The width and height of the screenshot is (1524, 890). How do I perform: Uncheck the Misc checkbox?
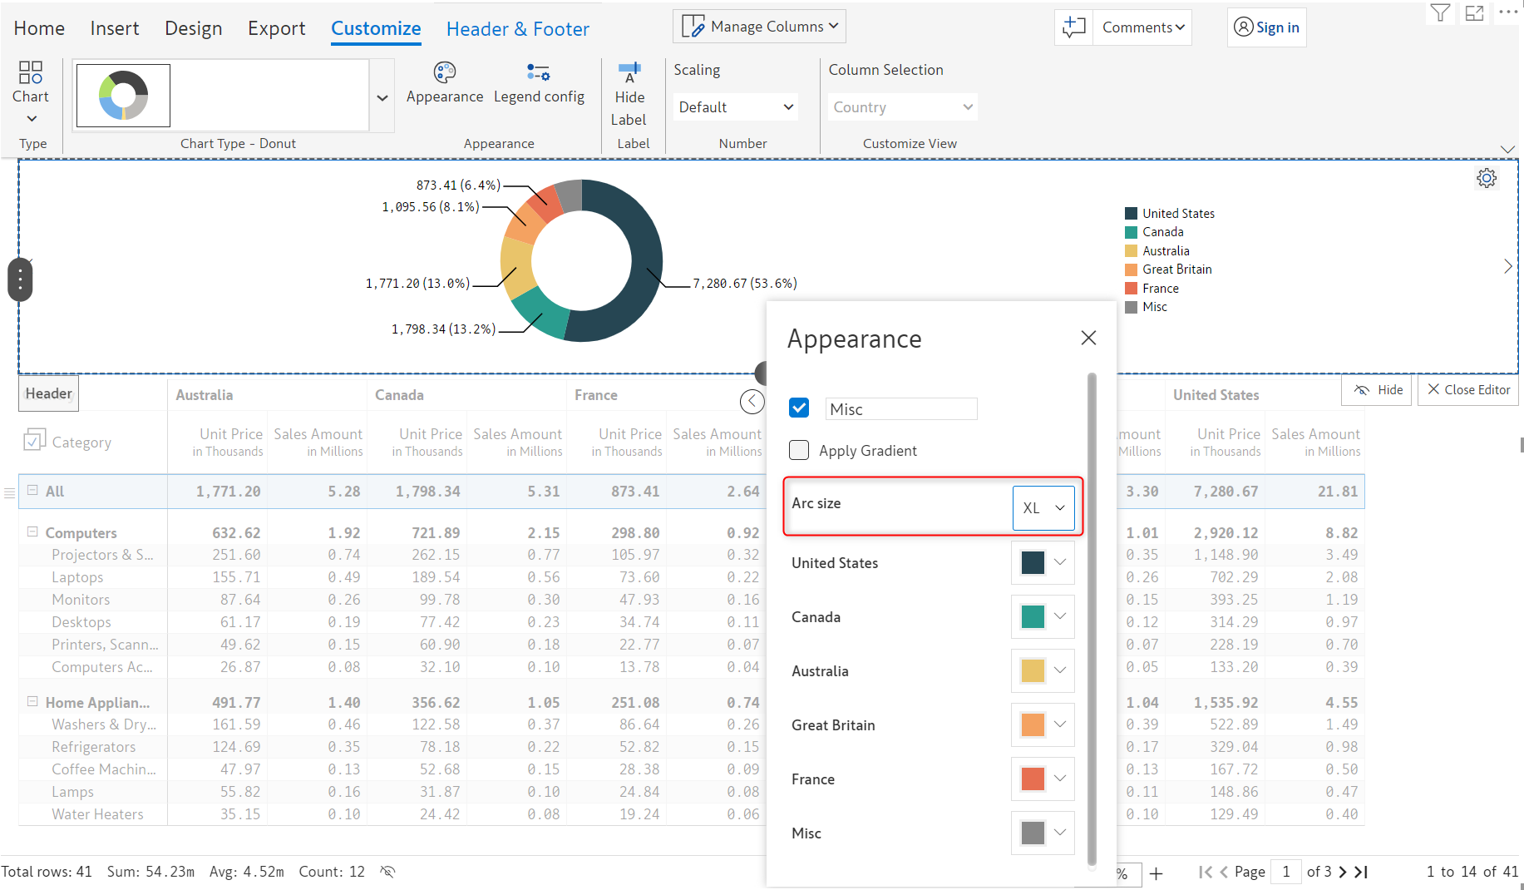pos(799,408)
